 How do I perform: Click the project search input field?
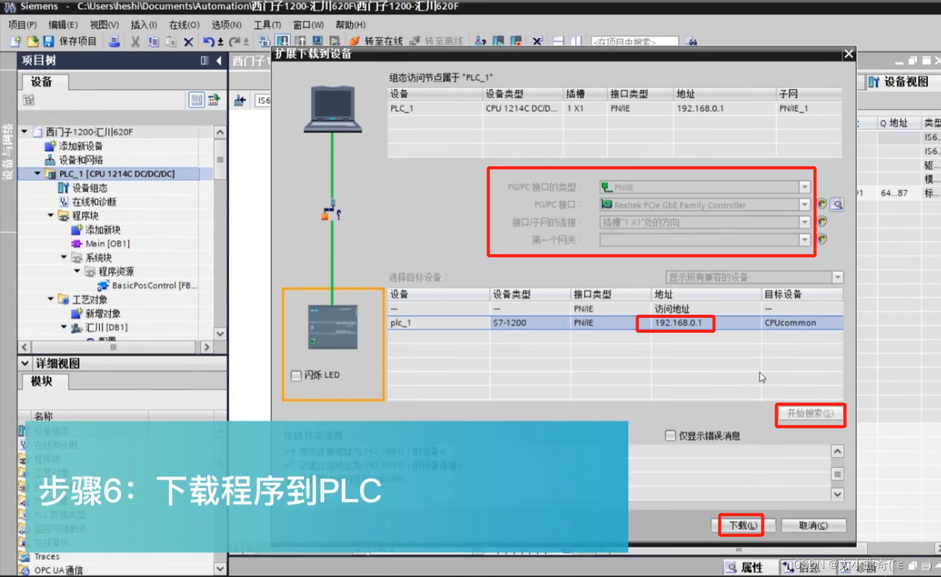(634, 42)
